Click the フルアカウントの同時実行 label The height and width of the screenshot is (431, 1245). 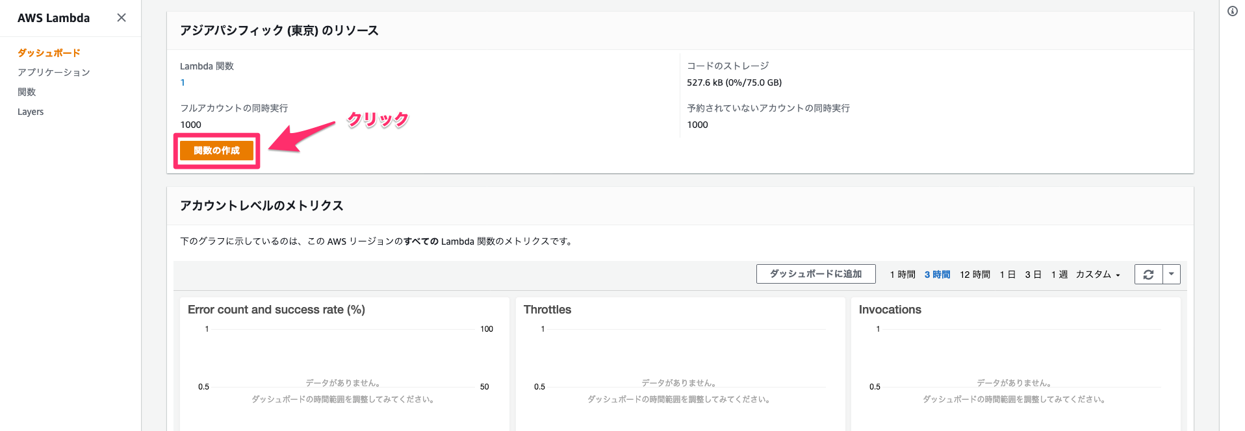[x=234, y=108]
